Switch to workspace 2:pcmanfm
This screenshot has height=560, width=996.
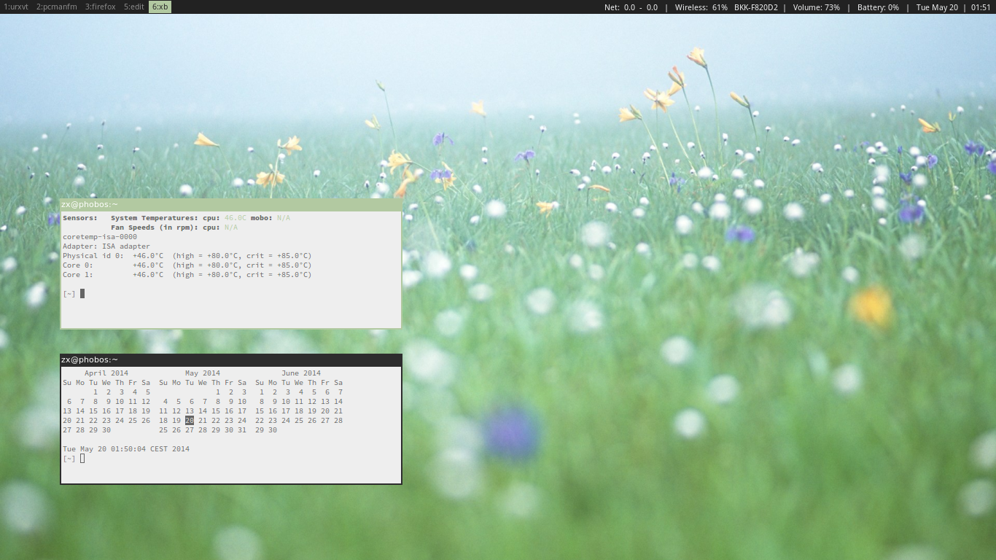coord(57,7)
